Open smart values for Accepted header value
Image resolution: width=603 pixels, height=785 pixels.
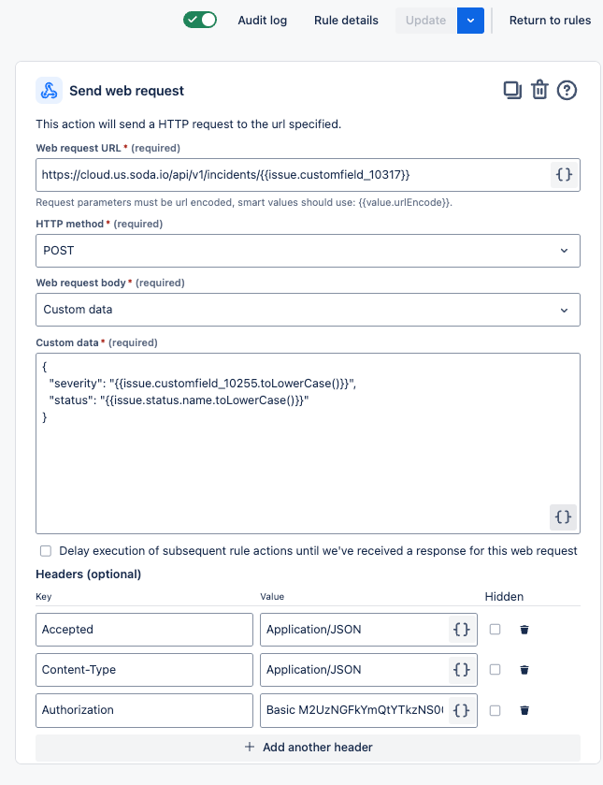[x=462, y=630]
